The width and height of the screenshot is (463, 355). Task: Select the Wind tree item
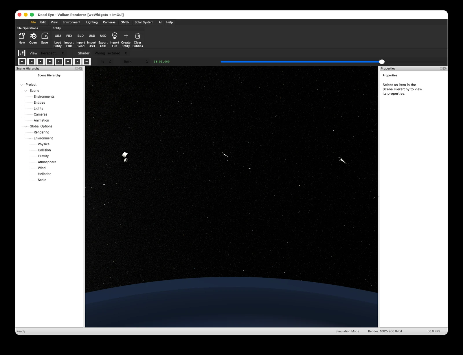[42, 168]
